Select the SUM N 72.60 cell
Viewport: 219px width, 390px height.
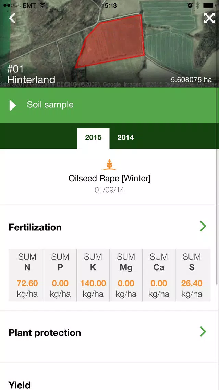27,275
